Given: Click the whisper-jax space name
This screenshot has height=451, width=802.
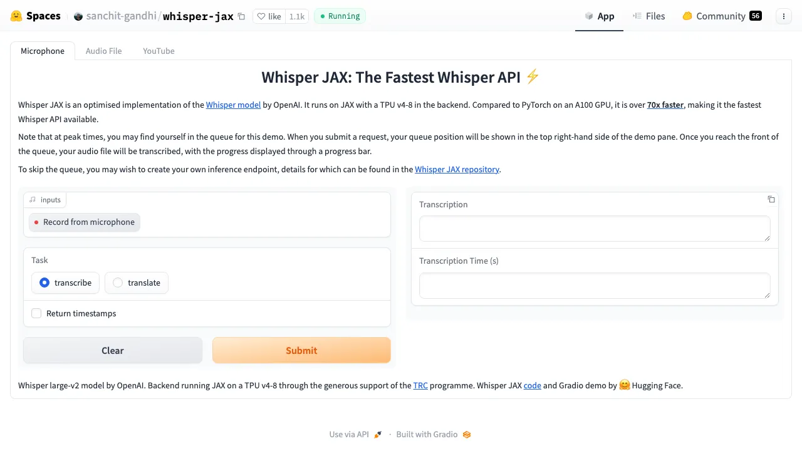Looking at the screenshot, I should [x=198, y=16].
